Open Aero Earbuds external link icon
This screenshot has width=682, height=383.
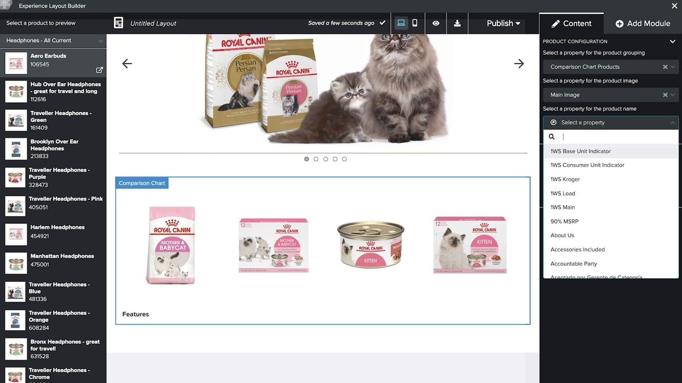pyautogui.click(x=99, y=70)
